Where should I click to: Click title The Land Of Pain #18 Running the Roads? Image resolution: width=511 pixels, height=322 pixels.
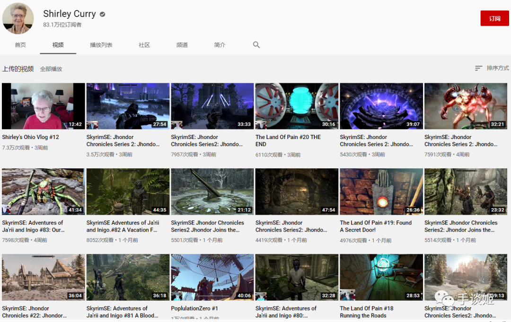(367, 312)
